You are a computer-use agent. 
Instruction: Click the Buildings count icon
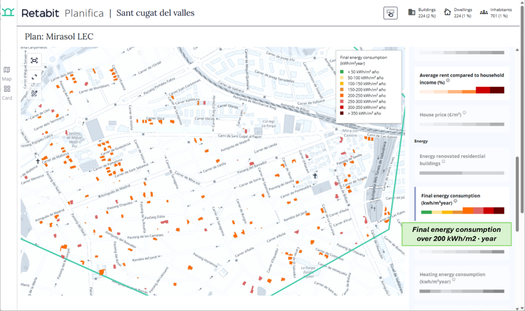[x=412, y=12]
